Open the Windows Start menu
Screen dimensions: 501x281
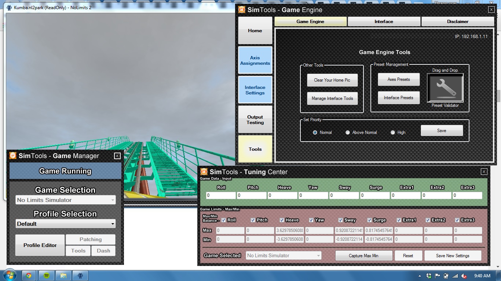pos(9,276)
